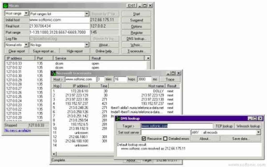The width and height of the screenshot is (267, 167).
Task: Click the Hop column header
Action: [x=56, y=86]
